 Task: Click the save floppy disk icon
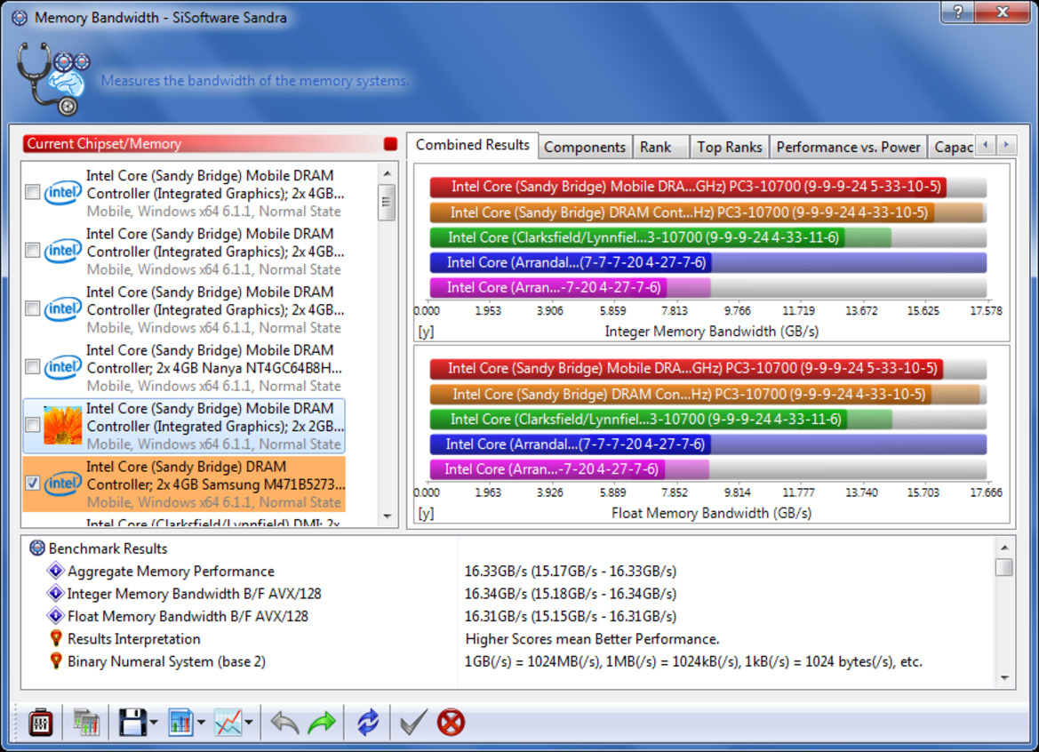pyautogui.click(x=132, y=722)
